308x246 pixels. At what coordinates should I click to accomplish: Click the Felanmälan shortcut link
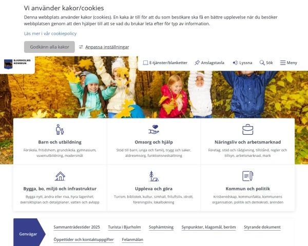click(132, 239)
